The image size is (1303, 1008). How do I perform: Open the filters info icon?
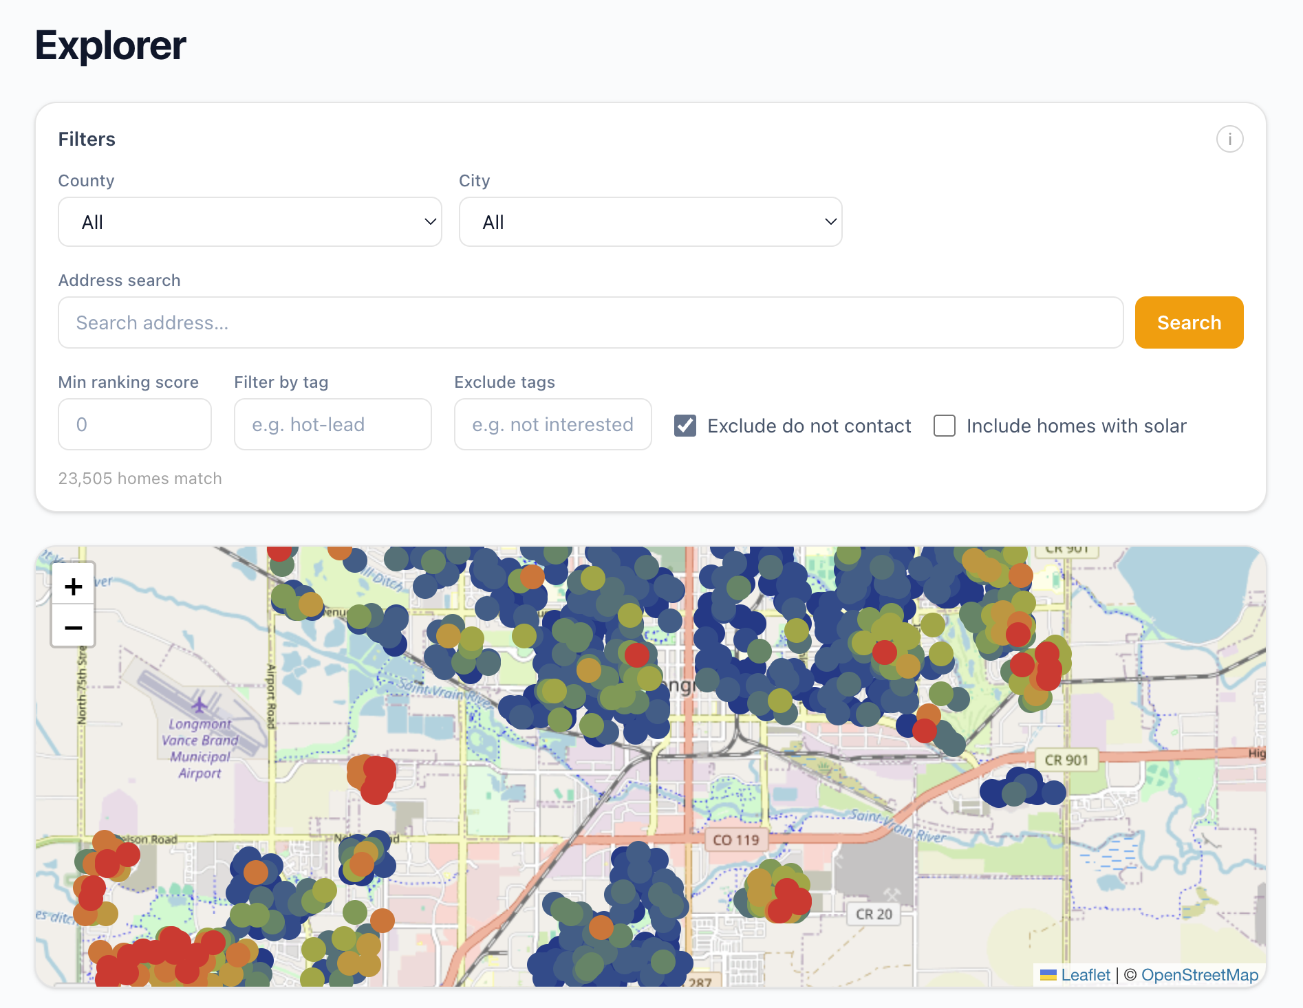[x=1229, y=139]
